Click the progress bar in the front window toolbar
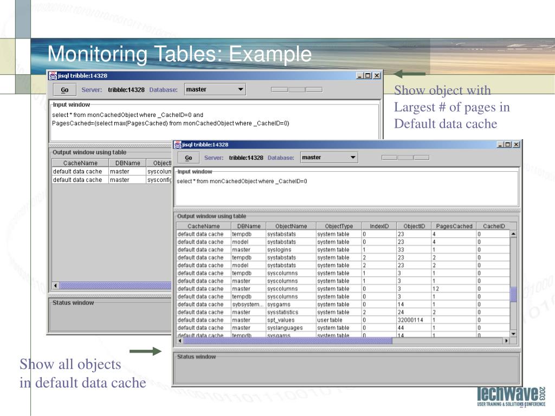Viewport: 555px width, 416px height. (x=405, y=158)
